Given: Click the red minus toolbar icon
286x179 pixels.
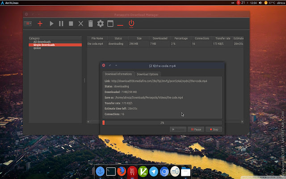Looking at the screenshot, I should pos(120,24).
